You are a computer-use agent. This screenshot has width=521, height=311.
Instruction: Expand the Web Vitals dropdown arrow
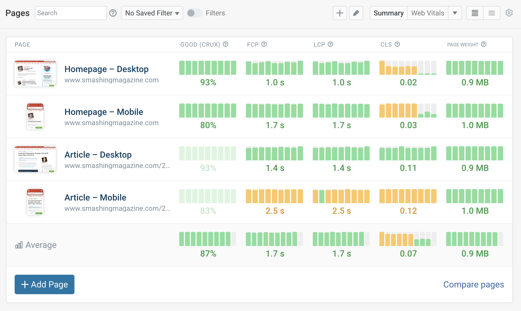point(455,13)
